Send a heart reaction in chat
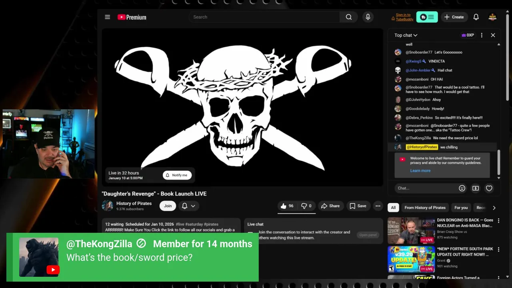 (x=489, y=188)
